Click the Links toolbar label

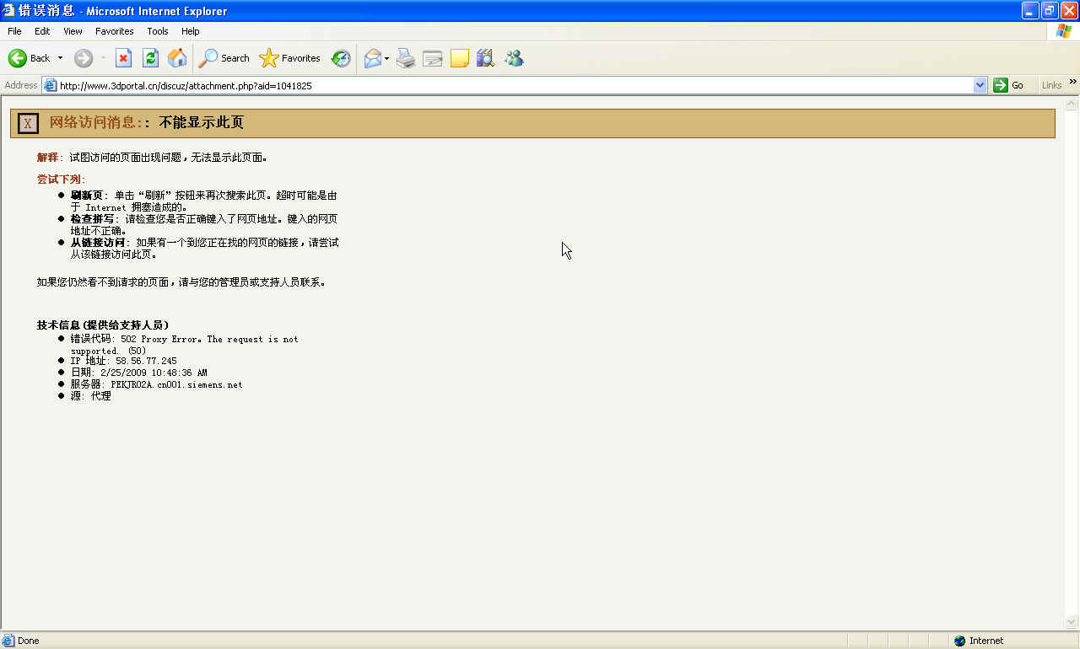click(1051, 85)
